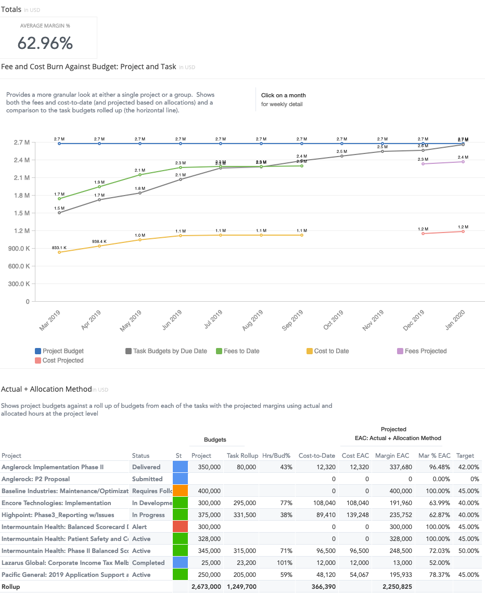Viewport: 485px width, 593px height.
Task: Select Nov 2019 month label
Action: pyautogui.click(x=373, y=320)
